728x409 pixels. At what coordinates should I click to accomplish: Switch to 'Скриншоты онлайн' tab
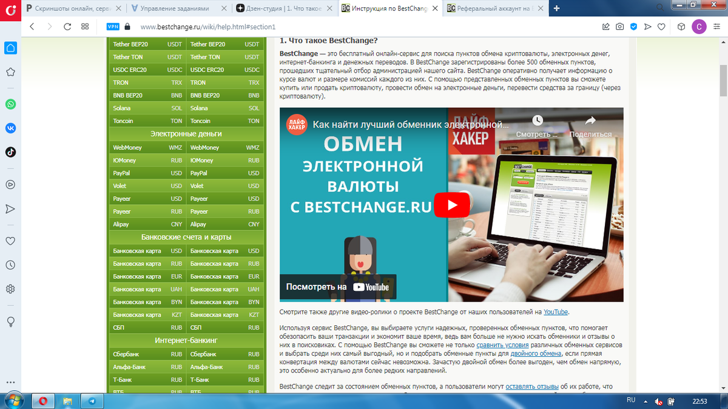[x=72, y=8]
